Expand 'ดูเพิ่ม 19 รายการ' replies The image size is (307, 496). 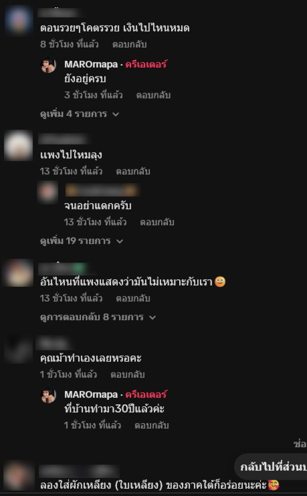point(82,241)
